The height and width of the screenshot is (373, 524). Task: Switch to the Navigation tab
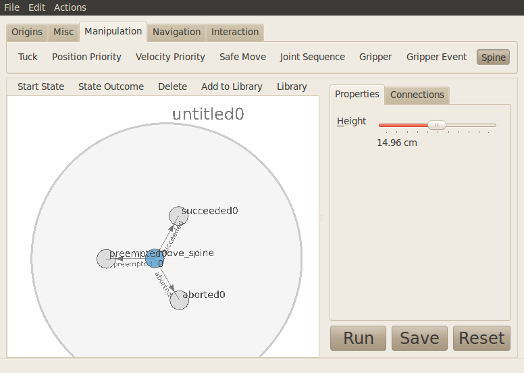[x=176, y=32]
